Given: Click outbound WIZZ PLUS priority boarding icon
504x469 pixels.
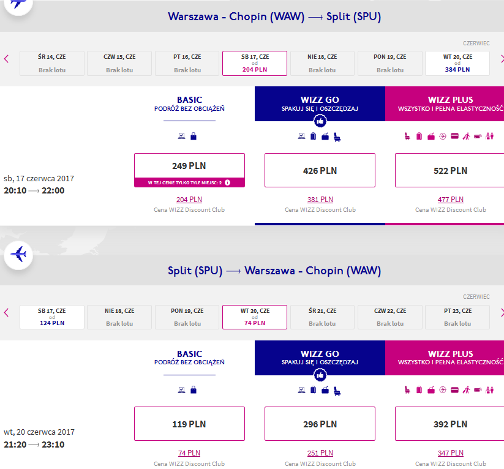Looking at the screenshot, I should click(x=467, y=137).
